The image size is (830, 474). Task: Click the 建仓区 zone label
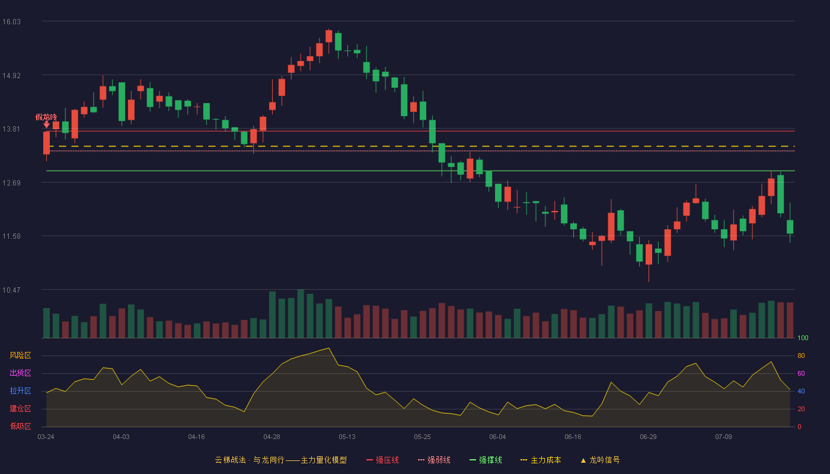click(x=20, y=409)
